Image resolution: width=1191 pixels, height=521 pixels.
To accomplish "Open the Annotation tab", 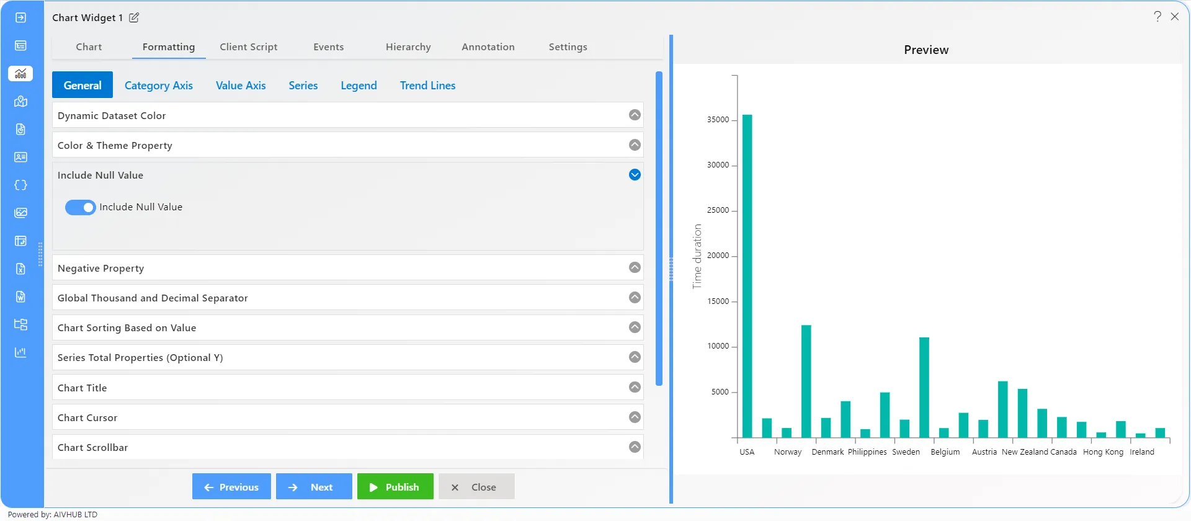I will click(488, 47).
